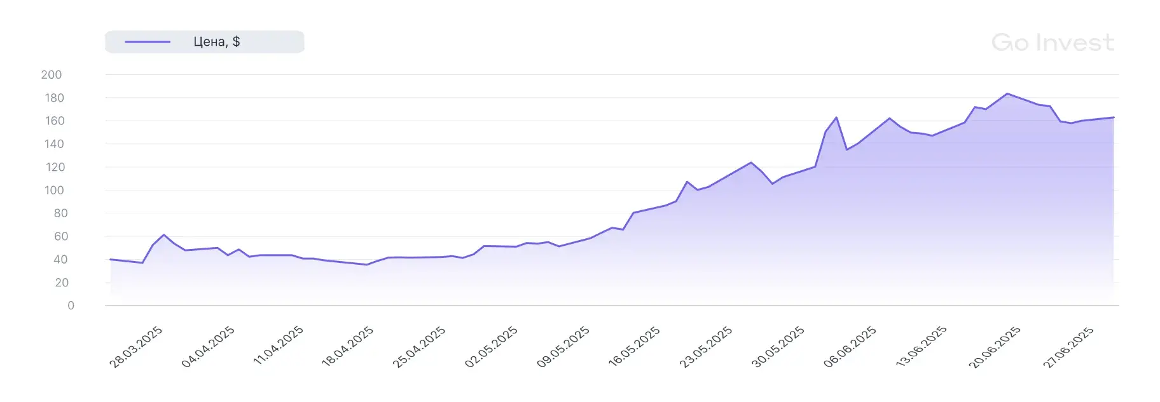
Task: Click the first data point at the line's left end
Action: tap(111, 259)
